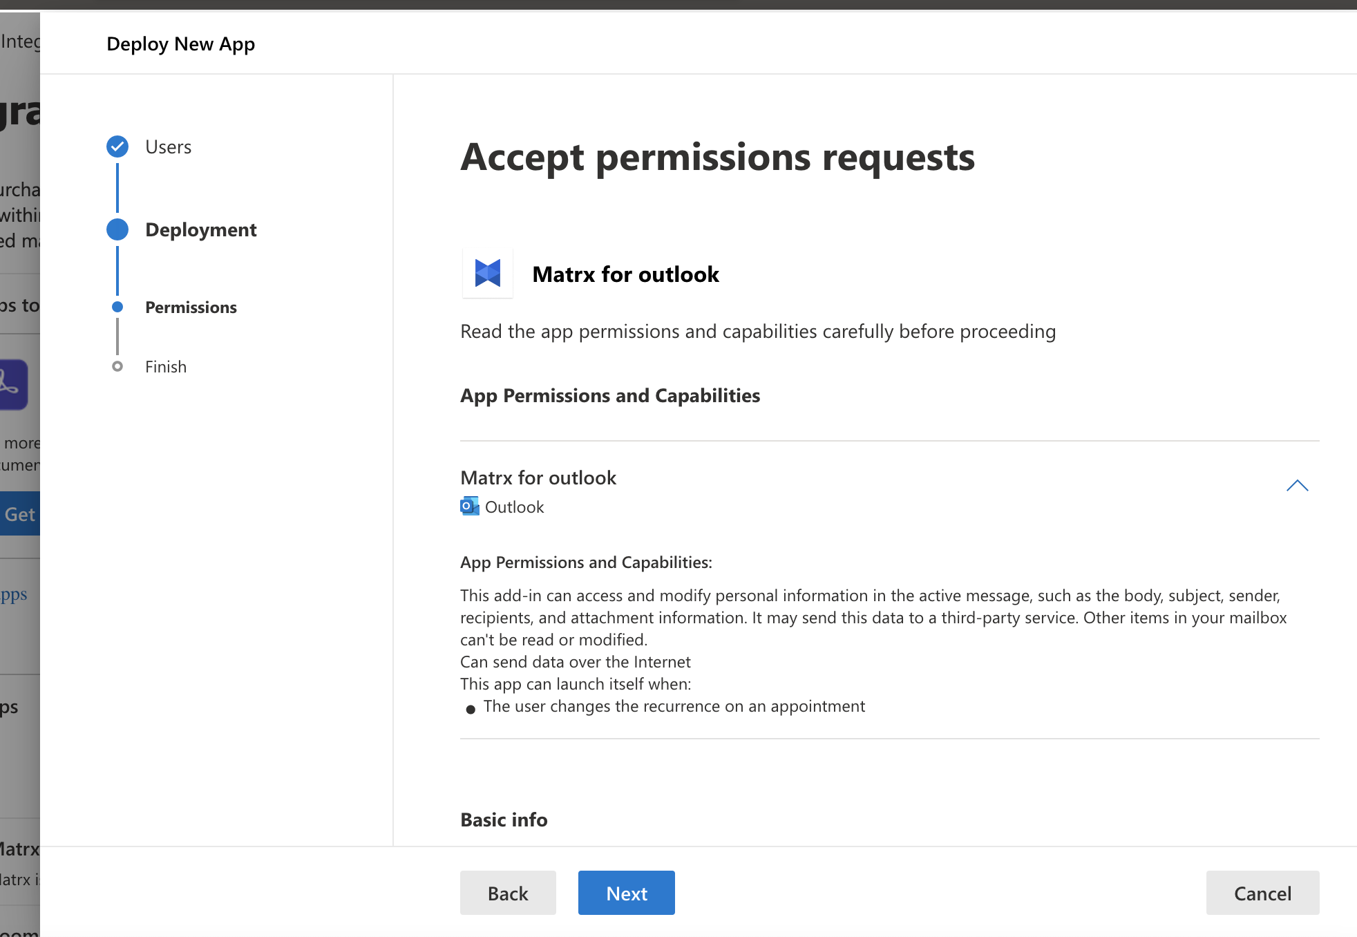Image resolution: width=1357 pixels, height=937 pixels.
Task: Click the purple app icon behind panel
Action: 14,384
